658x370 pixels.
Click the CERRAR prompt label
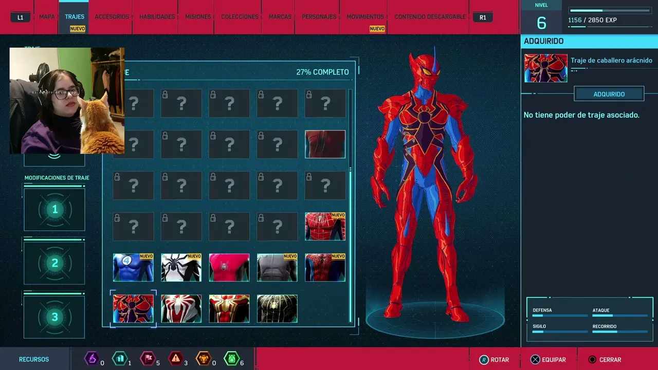pyautogui.click(x=610, y=360)
